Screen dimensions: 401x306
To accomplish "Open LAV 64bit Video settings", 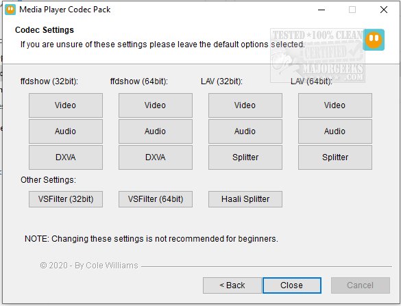I will click(335, 105).
